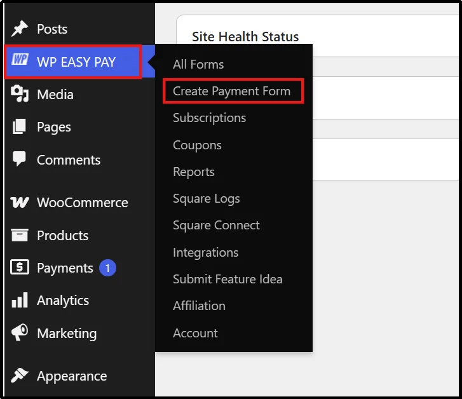Click the WooCommerce W logo icon
Screen dimensions: 462x399
click(20, 202)
